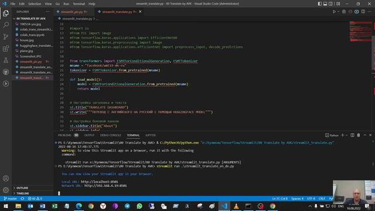Kill the terminal with the trash icon
The width and height of the screenshot is (375, 211).
click(x=359, y=135)
